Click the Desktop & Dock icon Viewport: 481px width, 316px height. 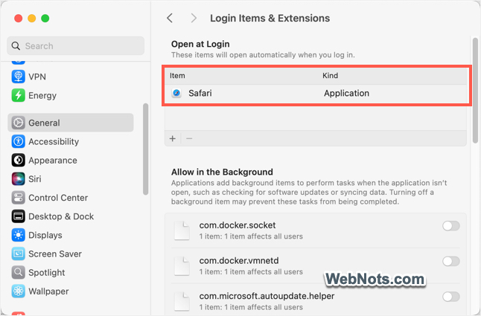(18, 216)
